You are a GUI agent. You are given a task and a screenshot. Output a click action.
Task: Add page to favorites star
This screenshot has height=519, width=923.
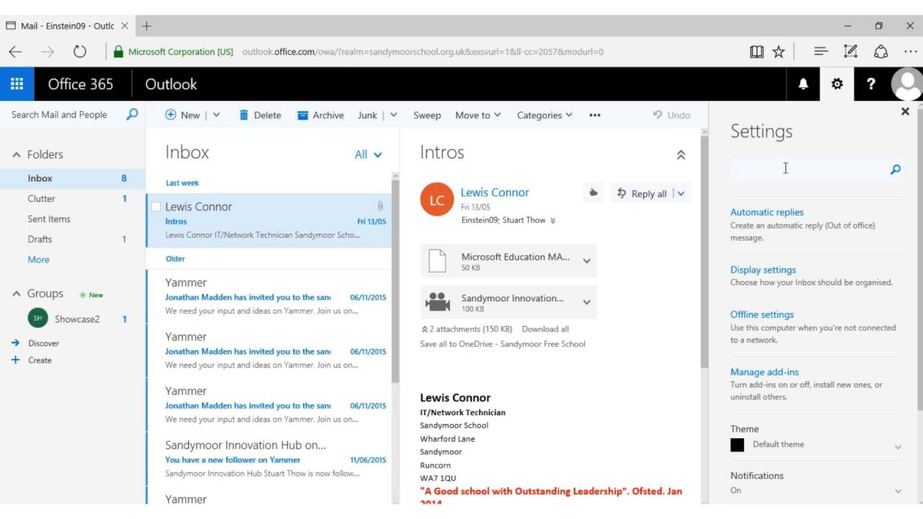pyautogui.click(x=778, y=51)
